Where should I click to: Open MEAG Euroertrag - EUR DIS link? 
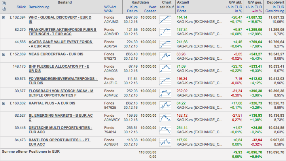(56, 54)
